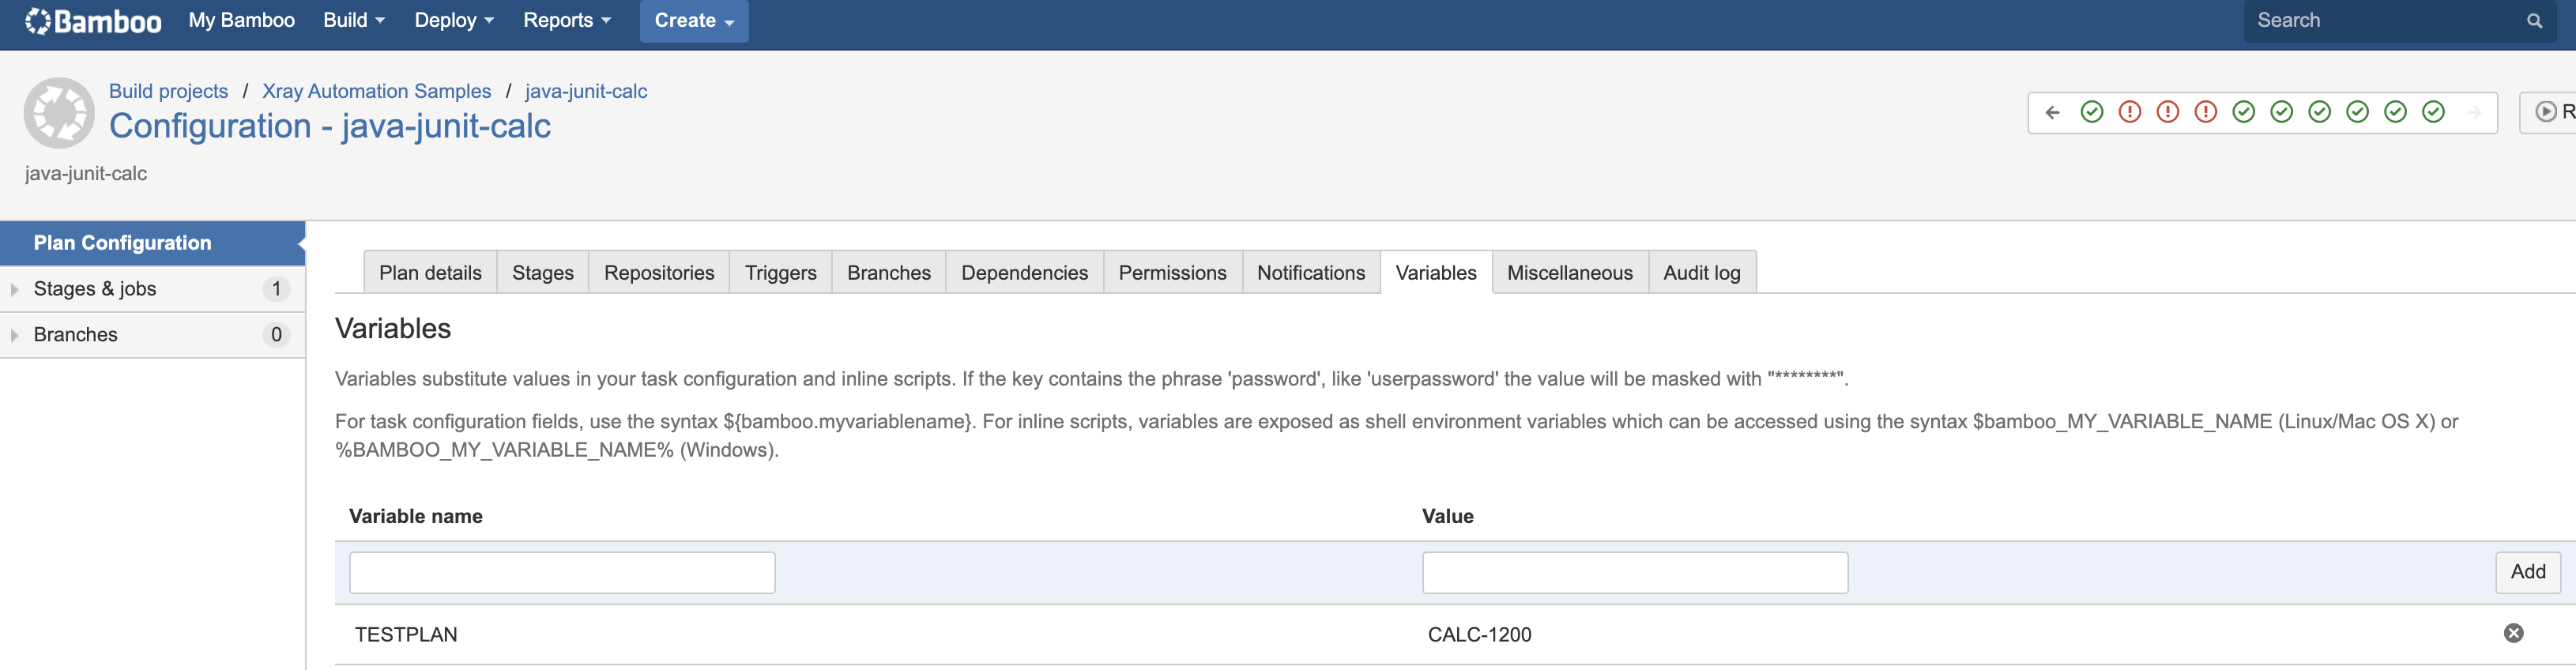Click the back arrow in build history
2576x670 pixels.
pos(2053,112)
